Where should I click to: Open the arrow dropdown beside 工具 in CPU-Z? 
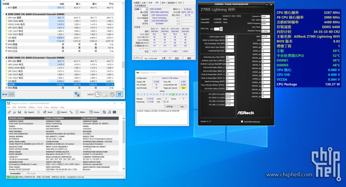(x=169, y=58)
